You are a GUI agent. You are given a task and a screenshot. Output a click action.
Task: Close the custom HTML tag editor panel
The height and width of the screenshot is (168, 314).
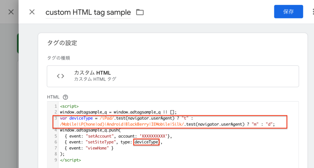pos(32,12)
